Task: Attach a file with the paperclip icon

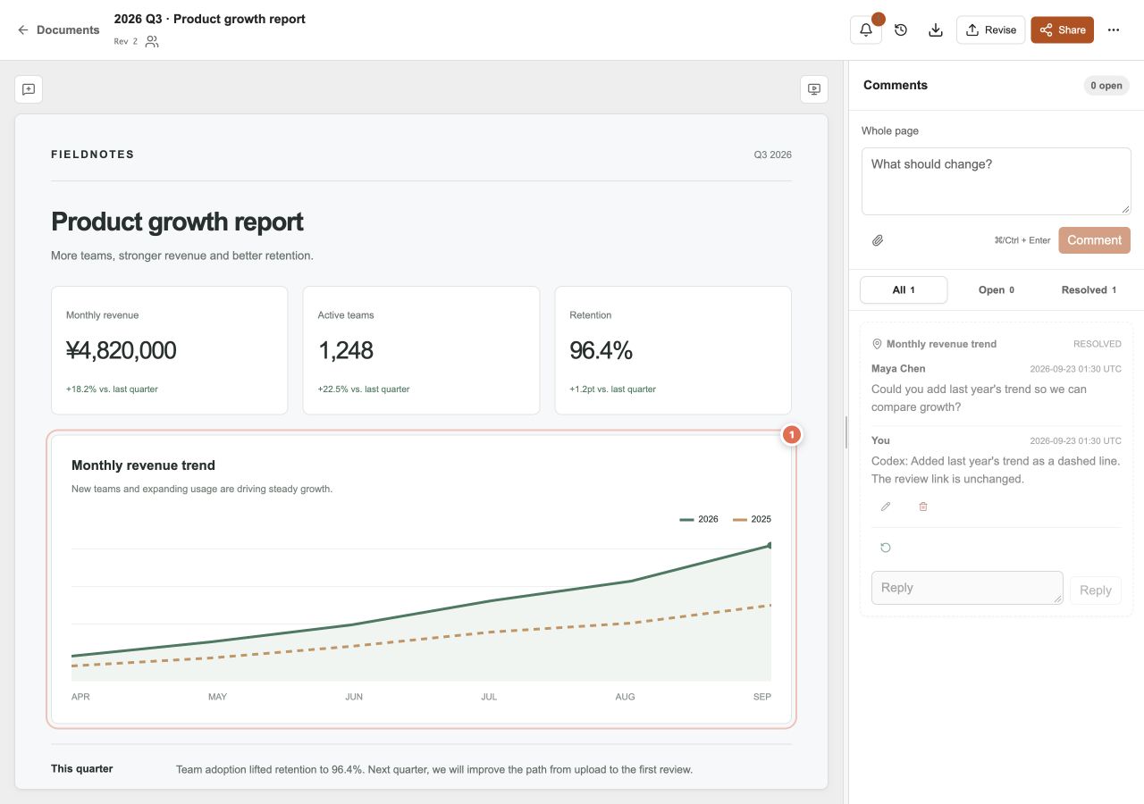Action: [x=878, y=240]
